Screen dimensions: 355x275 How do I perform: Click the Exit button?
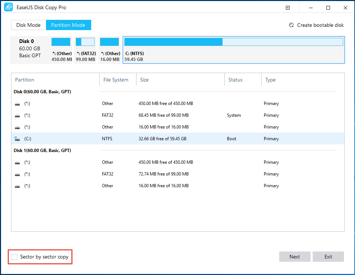pos(328,257)
